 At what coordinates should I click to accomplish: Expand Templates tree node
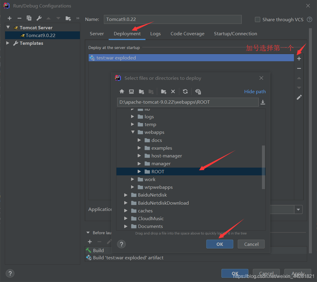point(8,43)
